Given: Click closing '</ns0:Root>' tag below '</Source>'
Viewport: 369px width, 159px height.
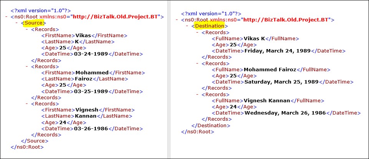Looking at the screenshot, I should [x=27, y=147].
